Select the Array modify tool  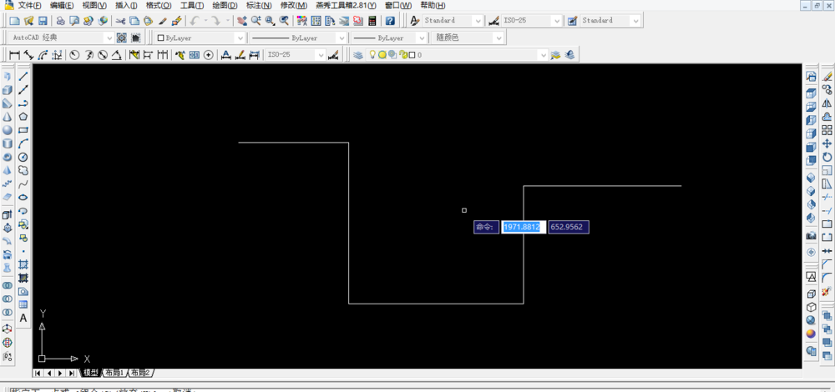click(827, 130)
